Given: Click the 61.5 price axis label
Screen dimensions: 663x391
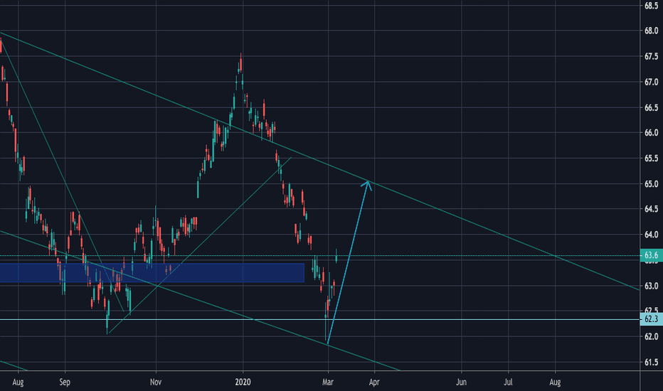Looking at the screenshot, I should pos(651,363).
